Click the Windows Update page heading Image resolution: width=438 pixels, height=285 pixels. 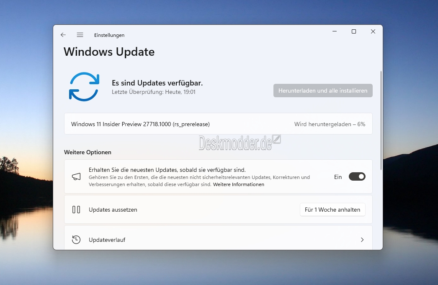[109, 52]
